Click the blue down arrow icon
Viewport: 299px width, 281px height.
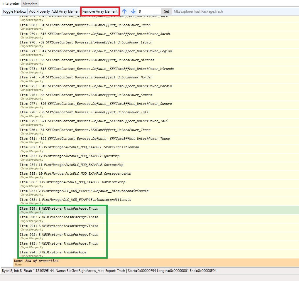133,11
